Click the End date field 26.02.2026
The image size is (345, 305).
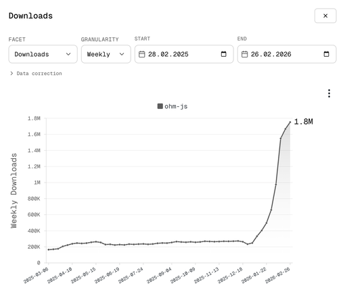point(287,54)
